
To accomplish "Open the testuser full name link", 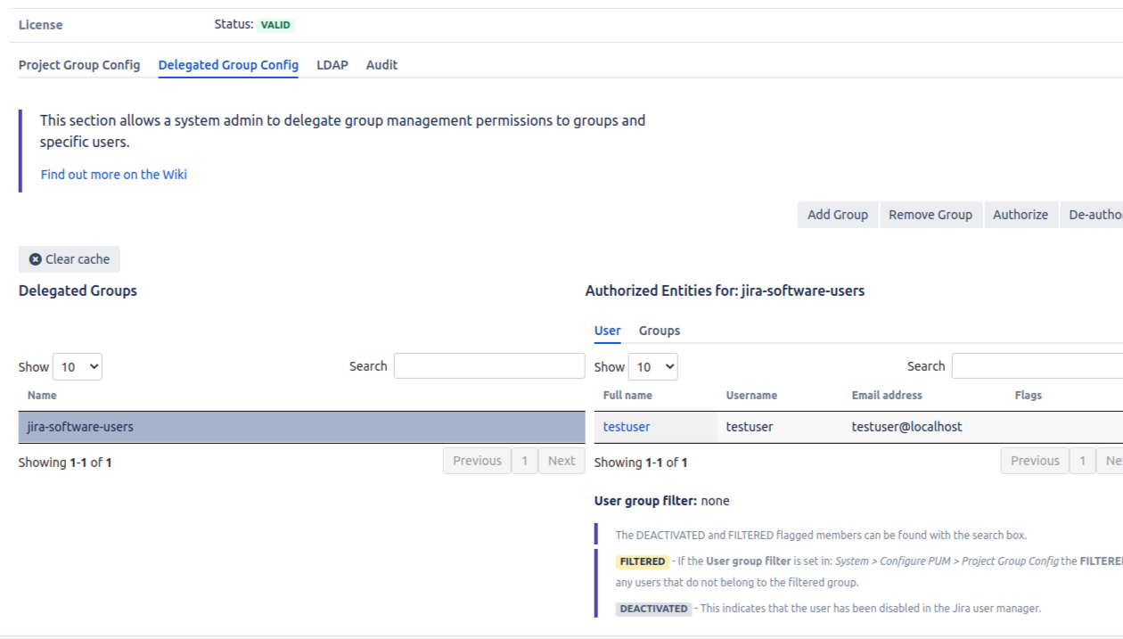I will (627, 427).
